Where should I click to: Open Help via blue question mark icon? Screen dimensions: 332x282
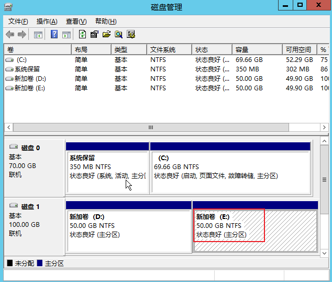[x=54, y=35]
